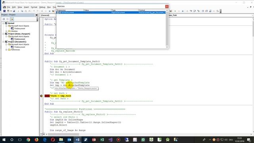Expand the Modules folder under Normal

point(6,31)
